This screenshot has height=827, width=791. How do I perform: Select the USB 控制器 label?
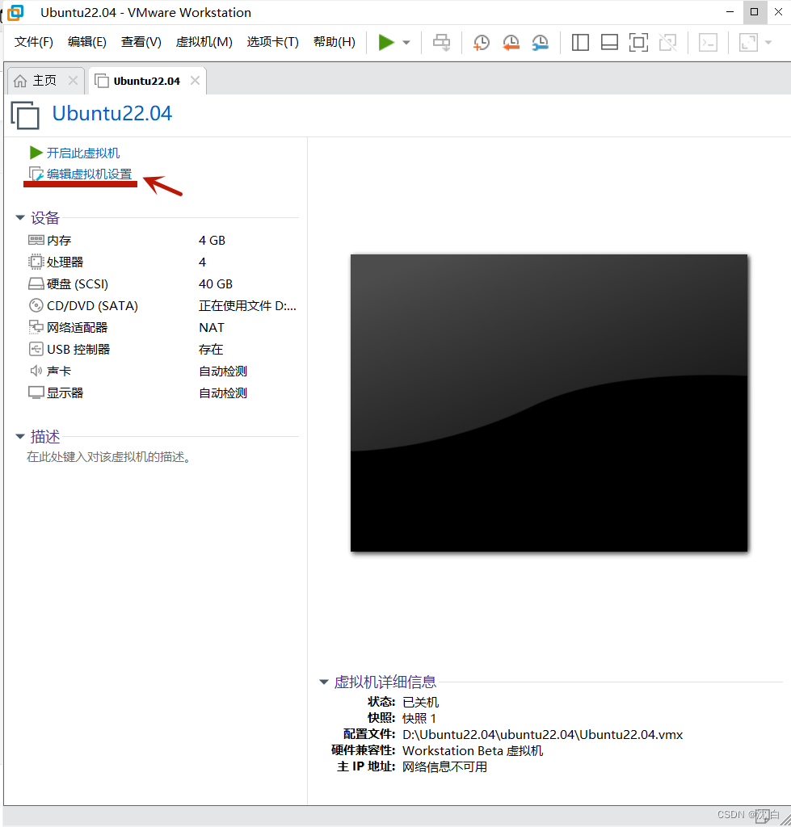(x=78, y=349)
